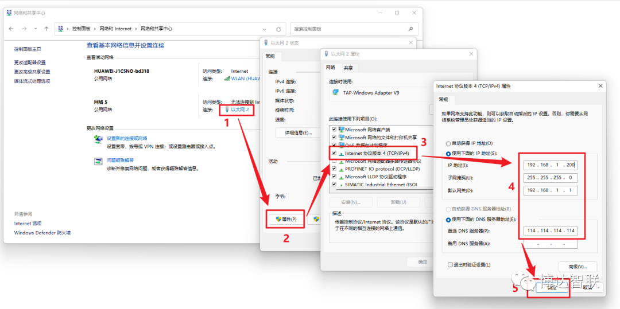Go up one level with the up arrow
Image resolution: width=620 pixels, height=309 pixels.
pyautogui.click(x=46, y=29)
